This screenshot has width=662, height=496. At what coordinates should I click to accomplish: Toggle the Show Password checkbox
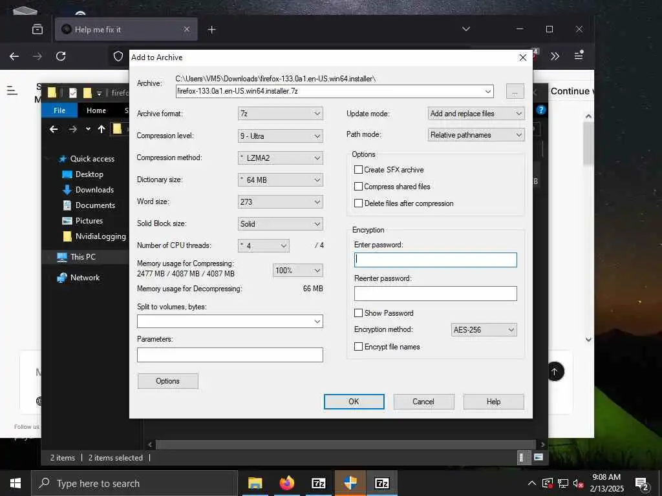pos(358,313)
